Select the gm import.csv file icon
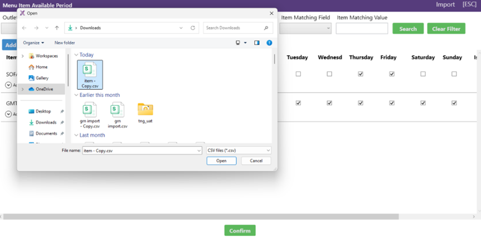Screen dimensions: 481x238 coord(117,115)
